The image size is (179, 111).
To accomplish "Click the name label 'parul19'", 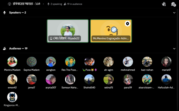I will 128,88.
